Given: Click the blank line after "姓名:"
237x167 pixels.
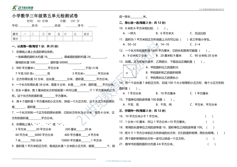Looking at the screenshot, I should coord(49,26).
